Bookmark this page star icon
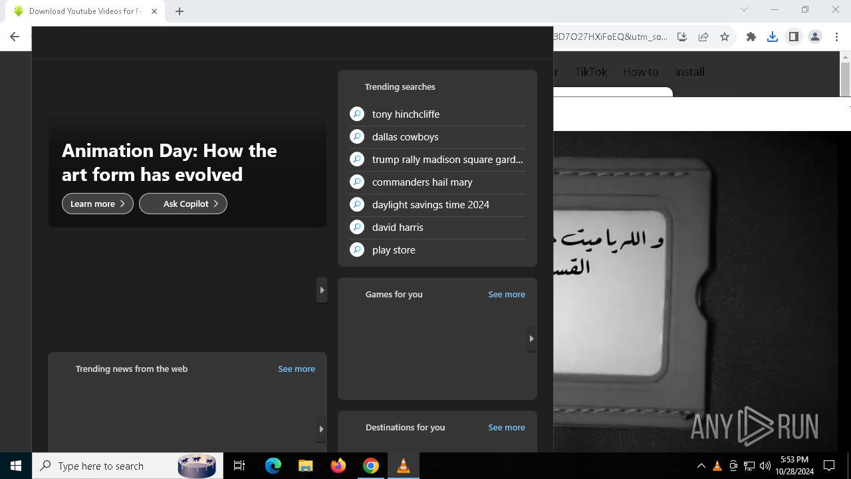The height and width of the screenshot is (479, 851). tap(725, 37)
